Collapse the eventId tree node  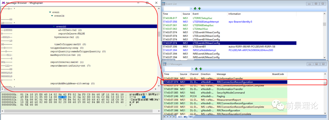click(x=52, y=16)
